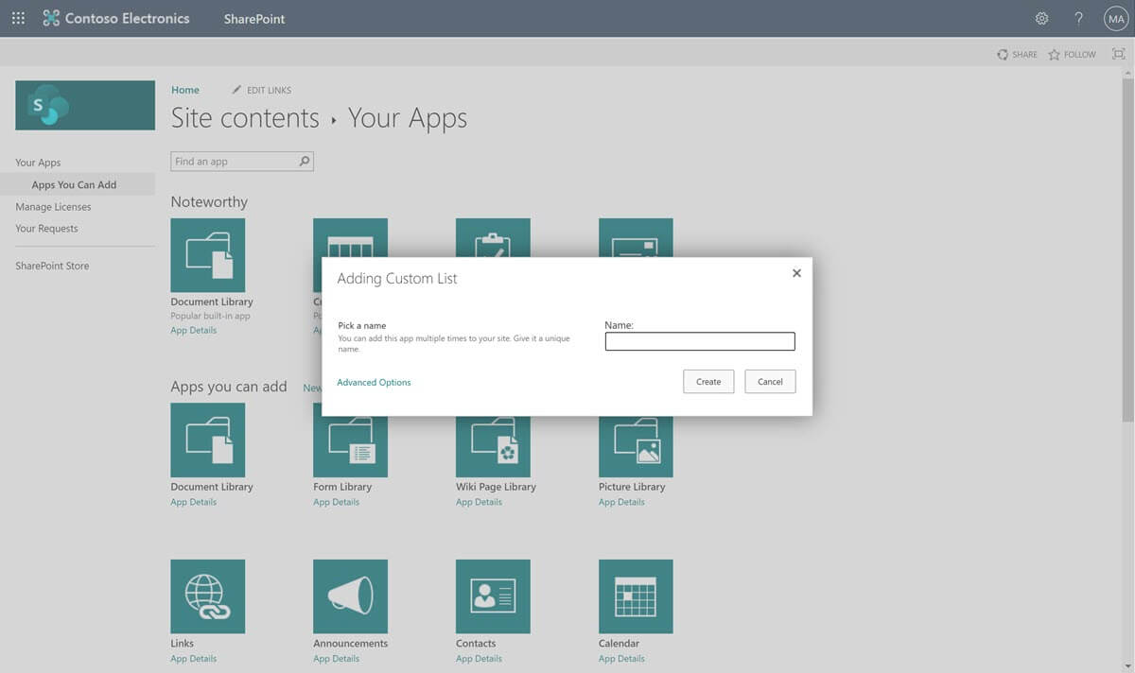Go to Home navigation link
Viewport: 1135px width, 673px height.
click(x=185, y=90)
